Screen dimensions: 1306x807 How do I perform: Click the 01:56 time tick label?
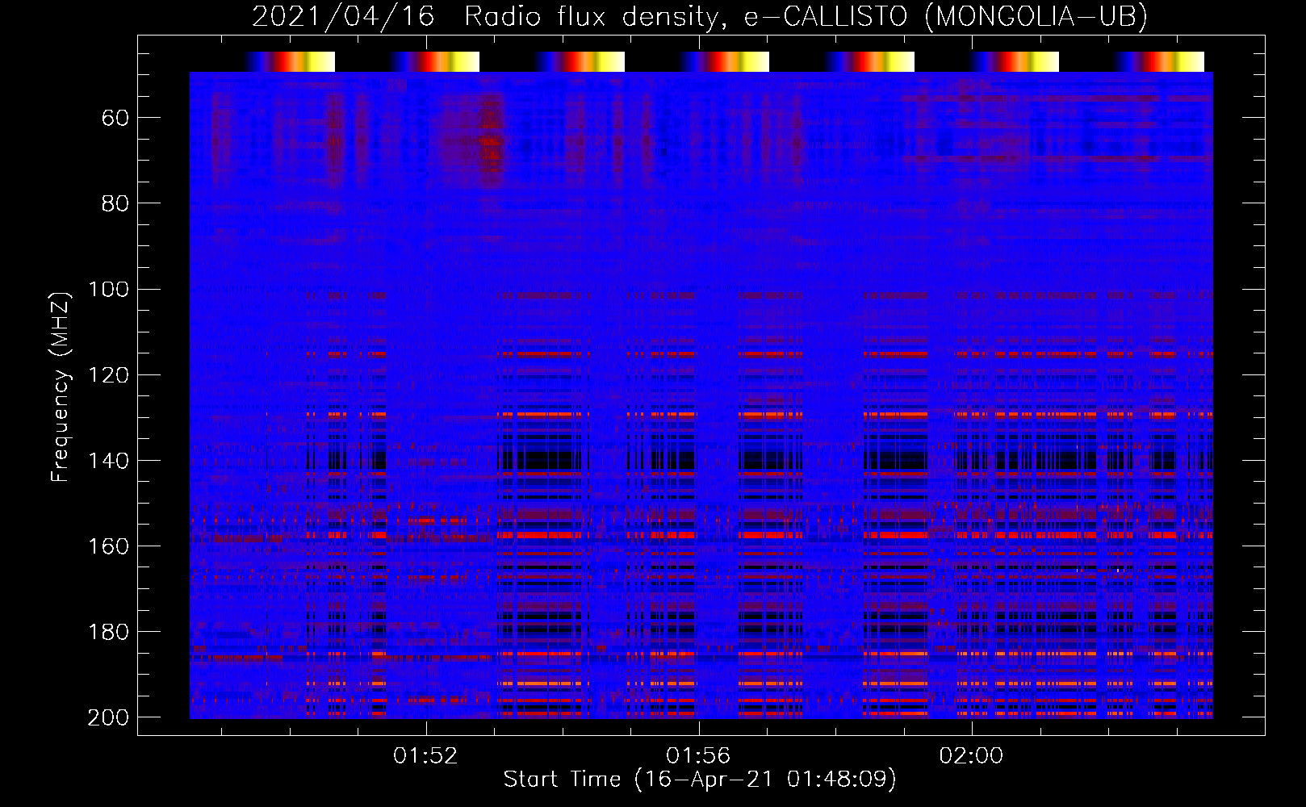(698, 756)
